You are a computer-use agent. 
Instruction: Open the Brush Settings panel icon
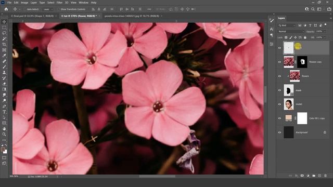pyautogui.click(x=272, y=21)
